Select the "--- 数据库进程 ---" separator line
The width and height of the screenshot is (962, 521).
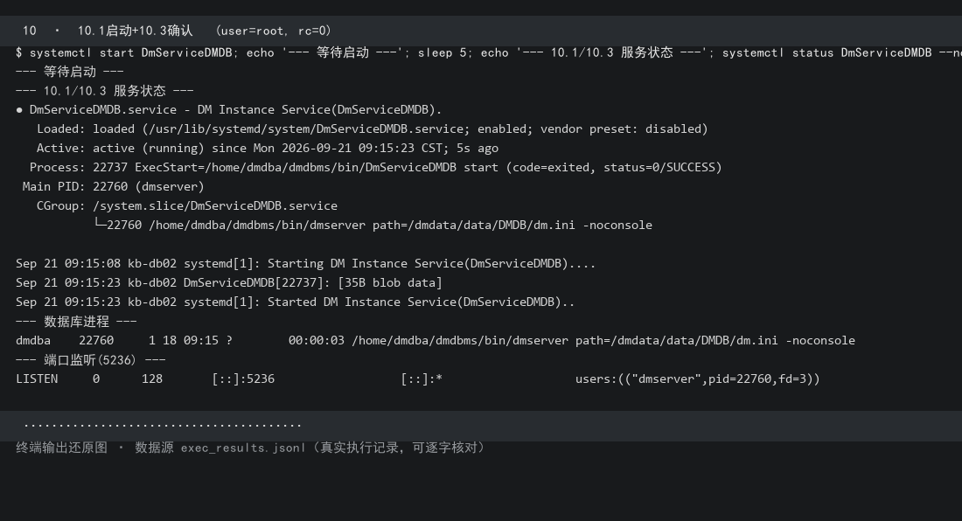(x=77, y=321)
